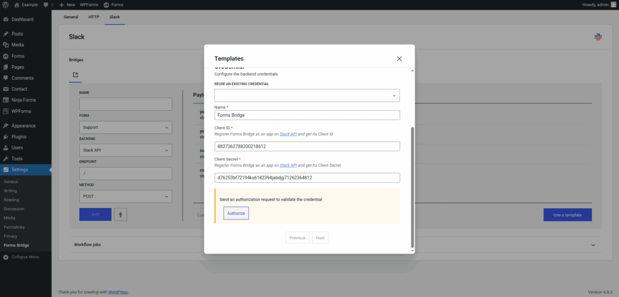Click the upload arrow icon button

click(120, 214)
